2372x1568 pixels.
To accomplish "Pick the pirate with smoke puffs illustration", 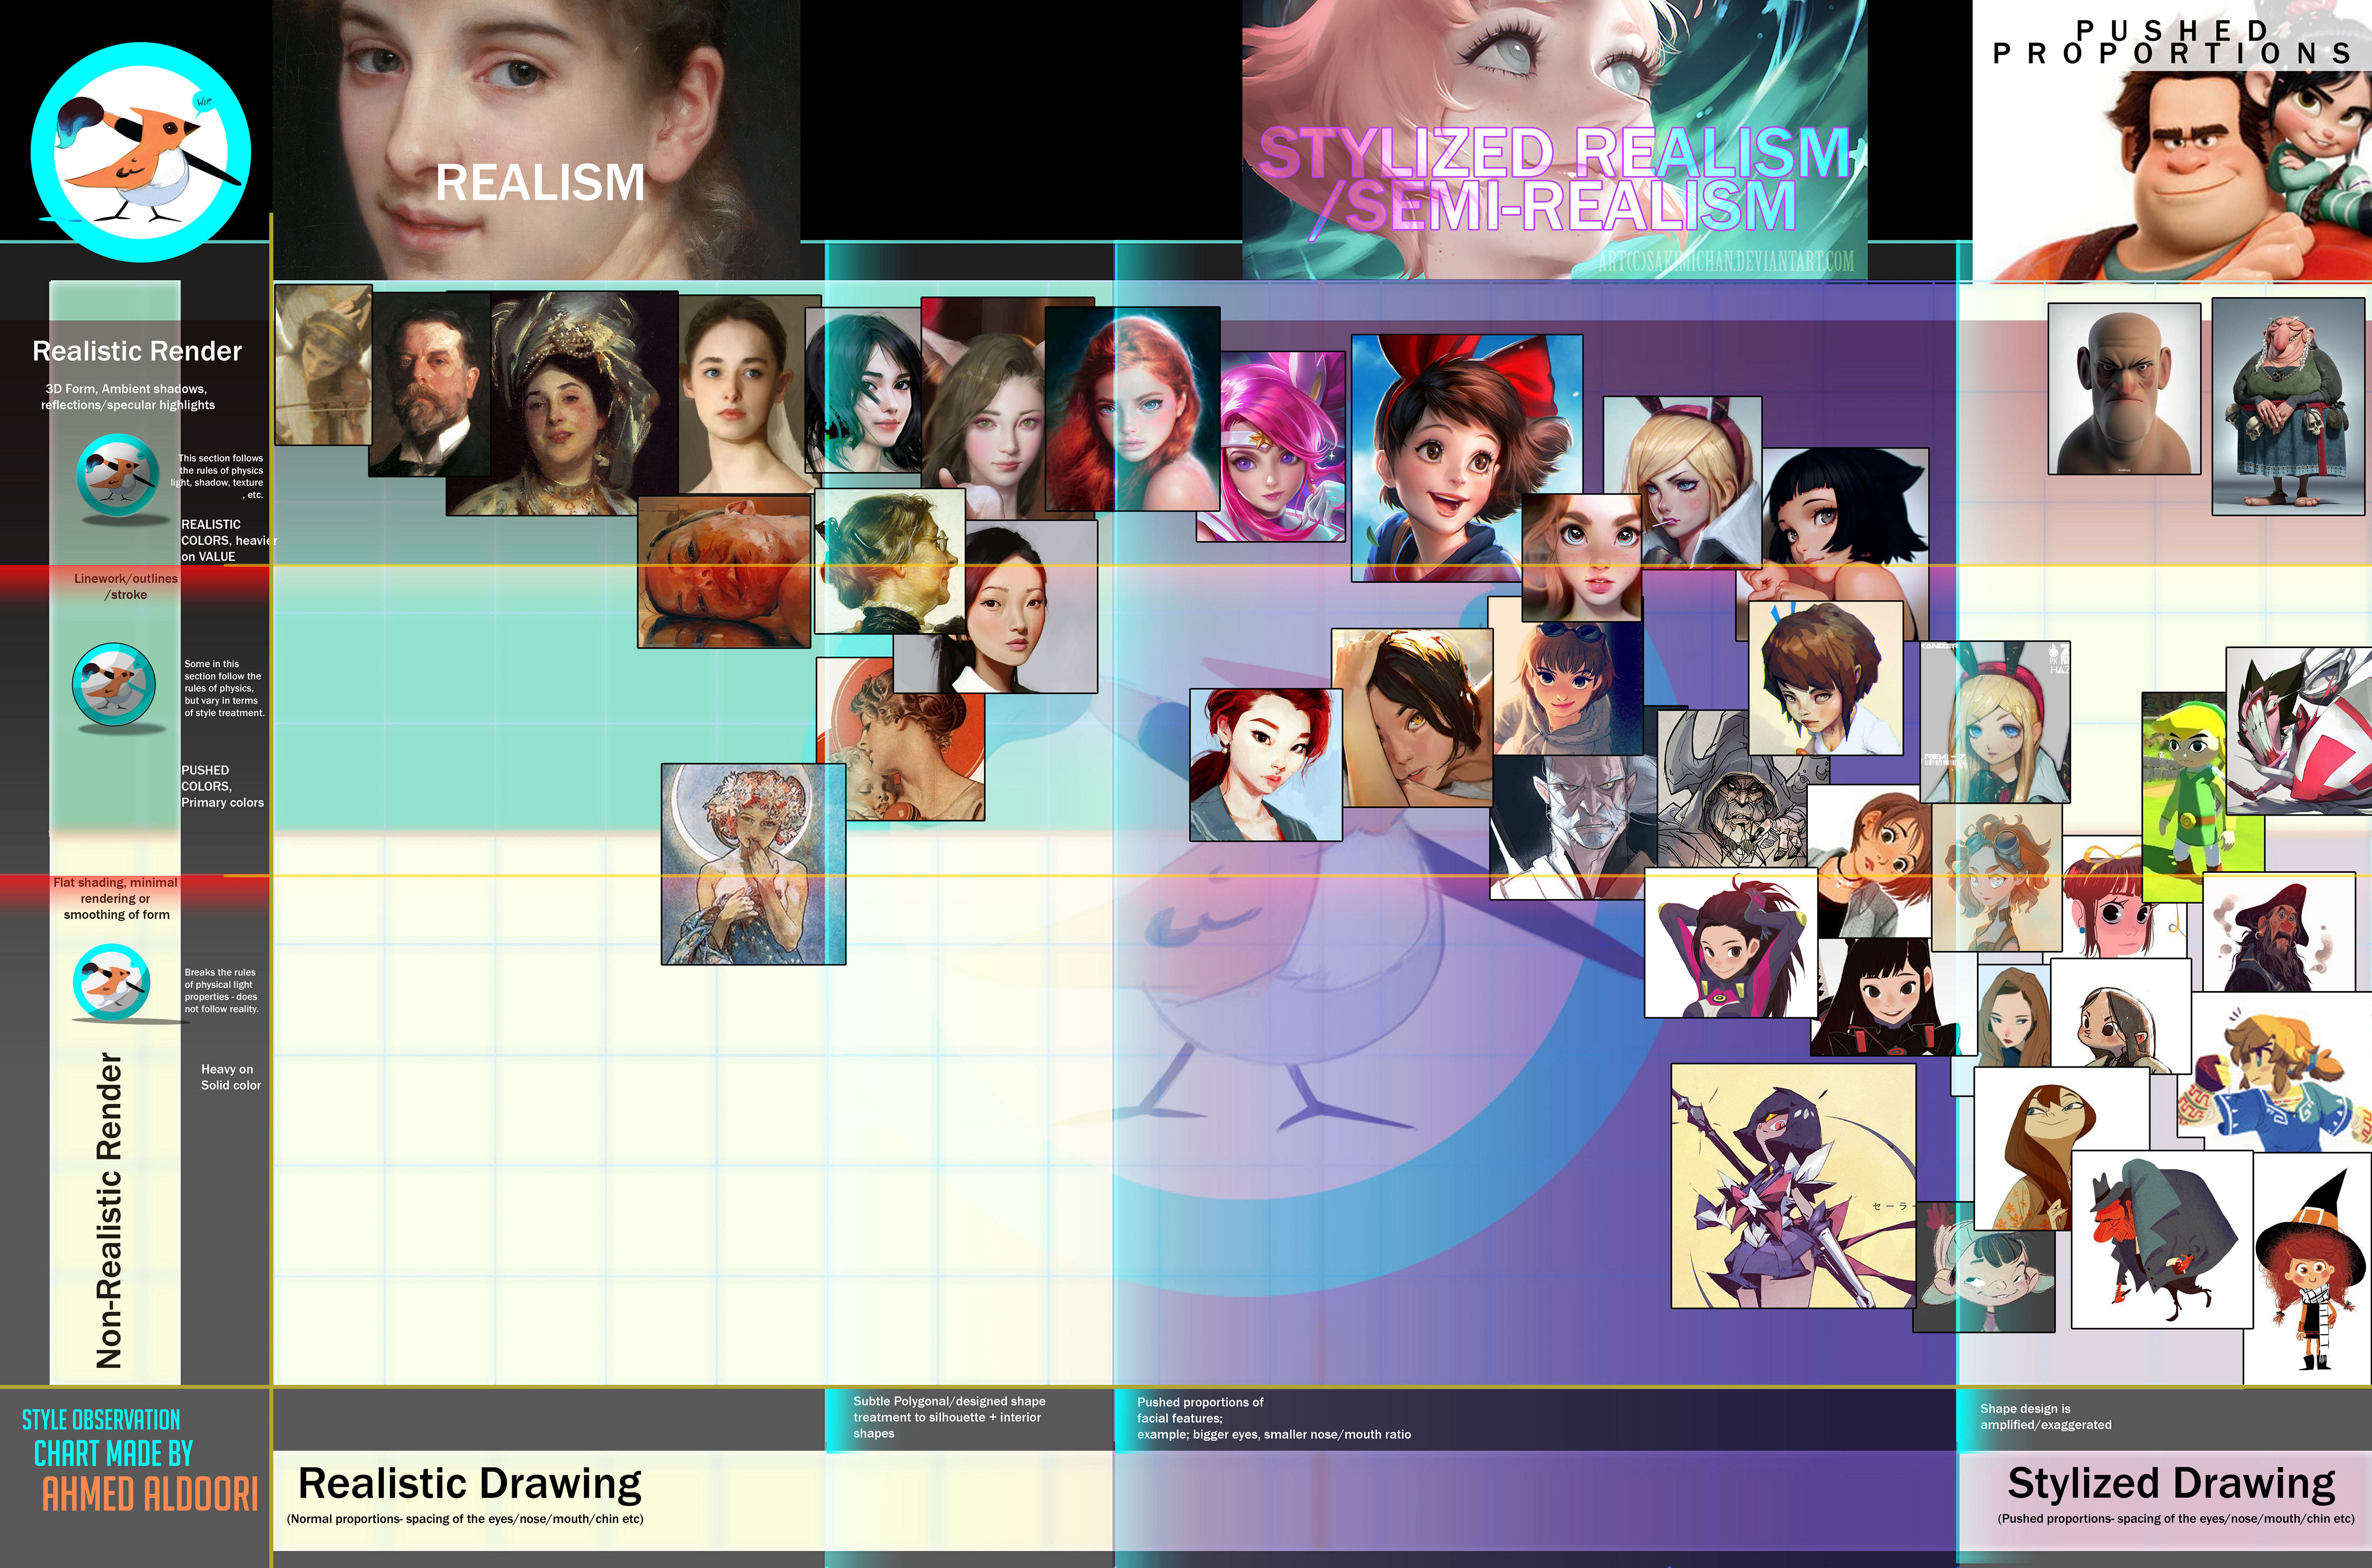I will 2278,932.
